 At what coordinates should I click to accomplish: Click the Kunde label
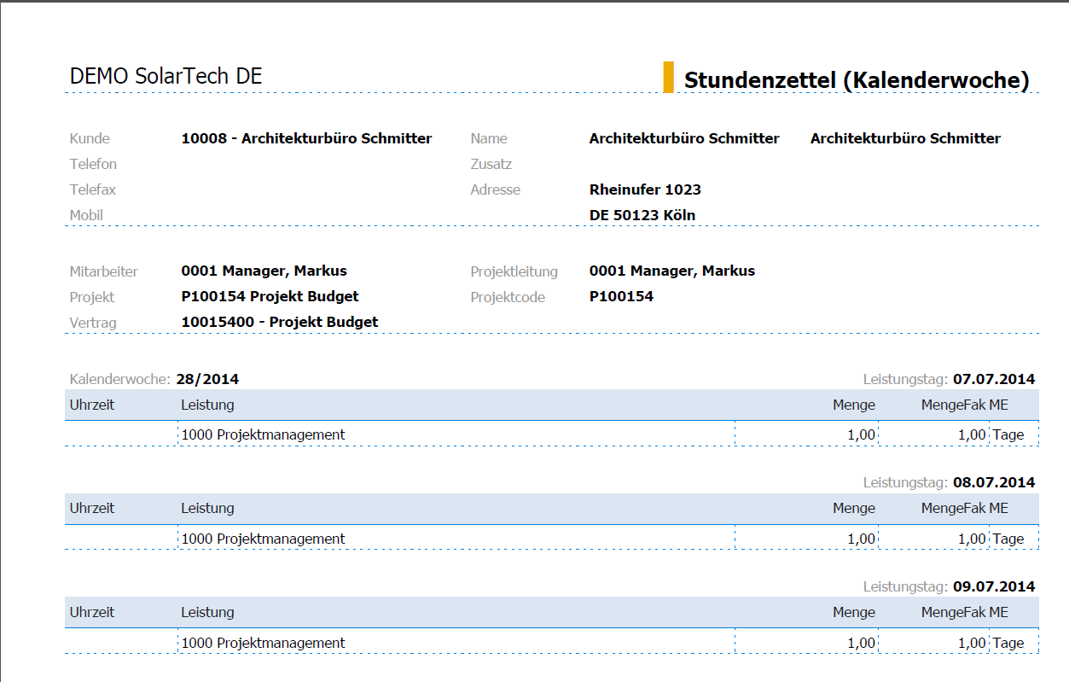click(x=90, y=138)
